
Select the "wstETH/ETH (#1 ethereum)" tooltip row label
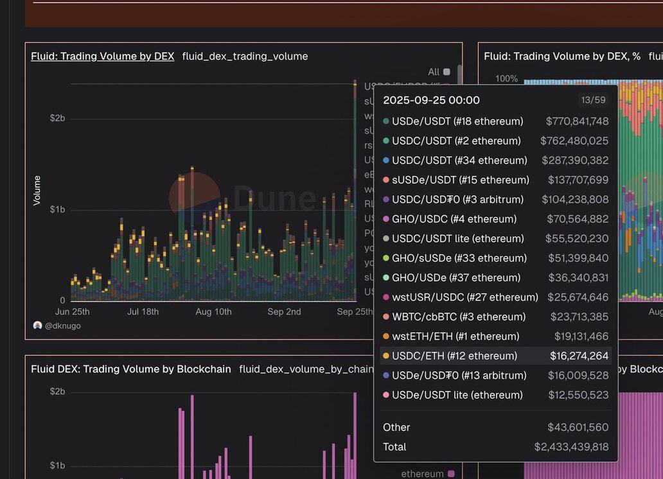click(455, 336)
